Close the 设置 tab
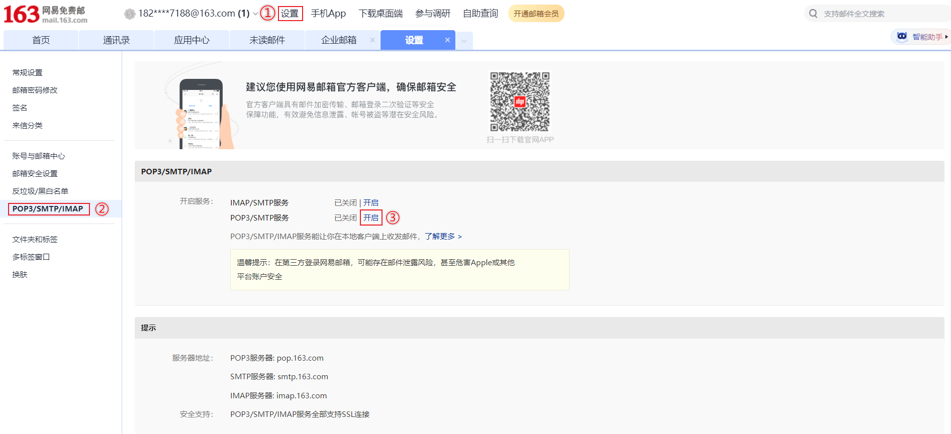This screenshot has width=951, height=434. coord(447,40)
